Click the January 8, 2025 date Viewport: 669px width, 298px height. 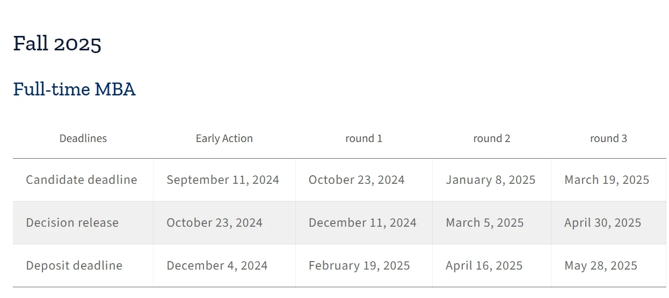tap(490, 180)
